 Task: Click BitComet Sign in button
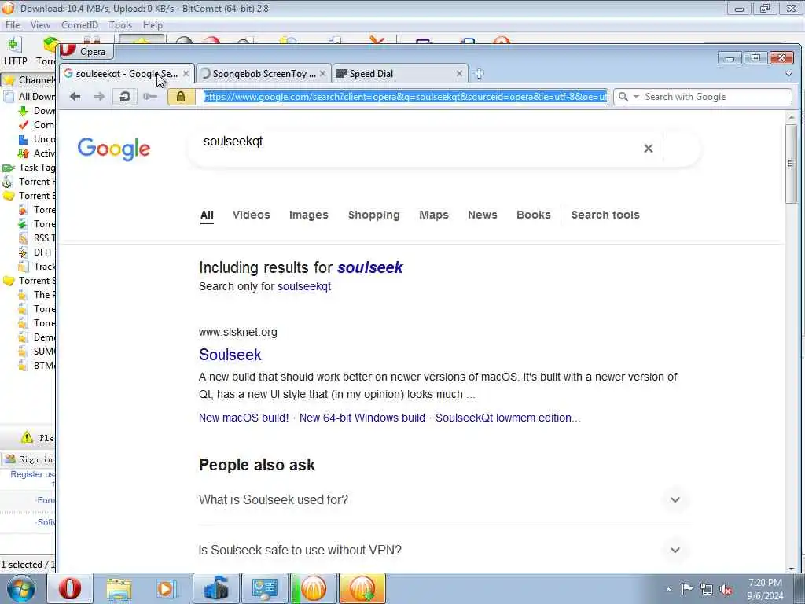[29, 459]
